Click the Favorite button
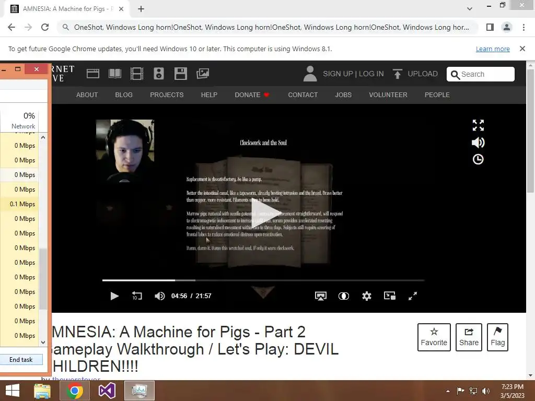 (x=434, y=337)
